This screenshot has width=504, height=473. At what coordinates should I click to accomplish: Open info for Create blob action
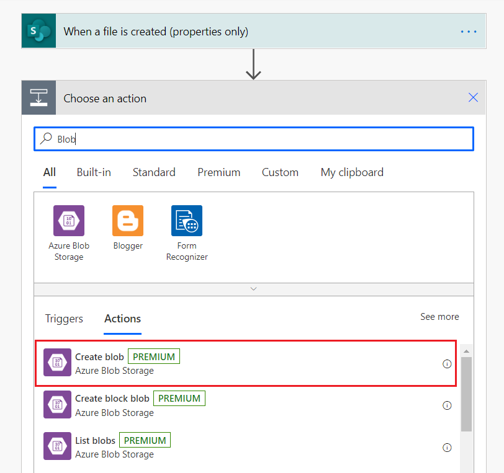point(446,364)
